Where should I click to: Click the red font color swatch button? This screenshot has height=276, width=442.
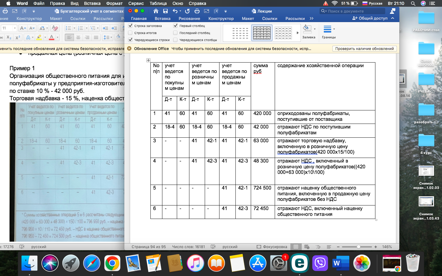[52, 37]
